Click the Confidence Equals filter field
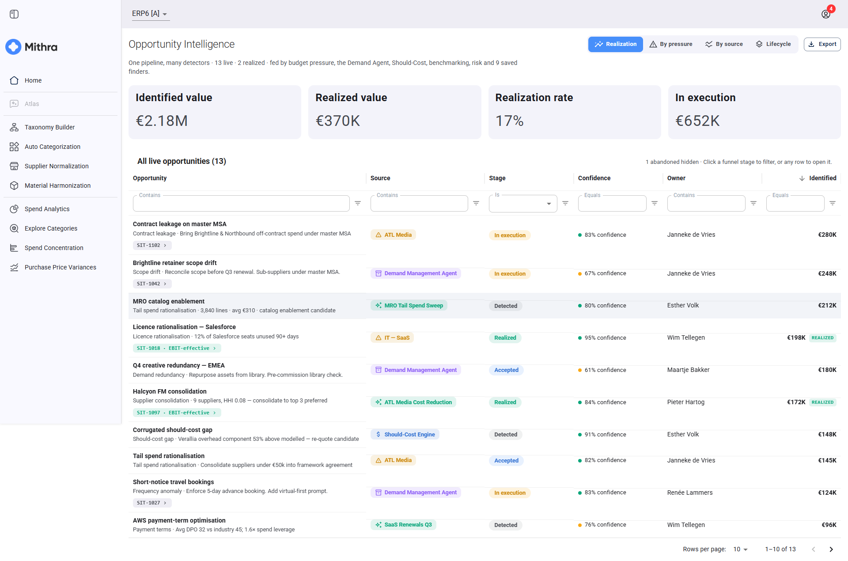The height and width of the screenshot is (561, 848). [612, 204]
